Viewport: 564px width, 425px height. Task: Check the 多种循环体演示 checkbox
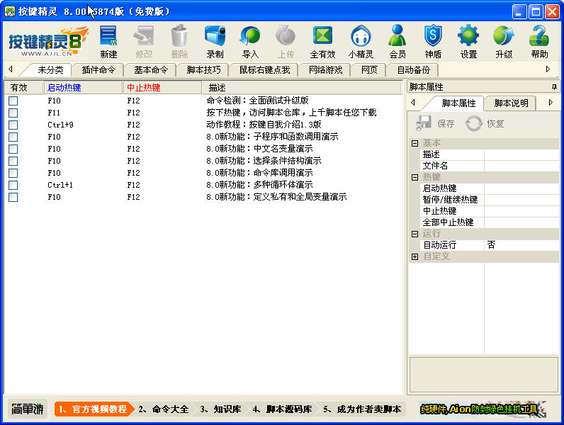13,185
